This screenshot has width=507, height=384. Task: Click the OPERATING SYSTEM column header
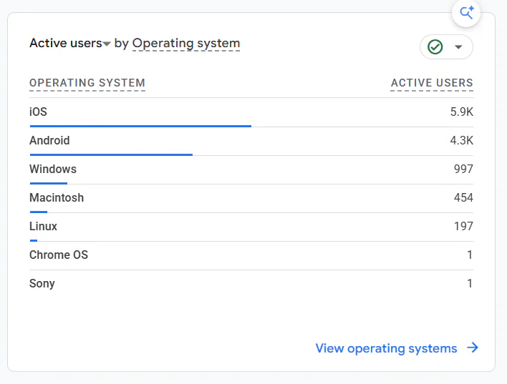pyautogui.click(x=87, y=83)
